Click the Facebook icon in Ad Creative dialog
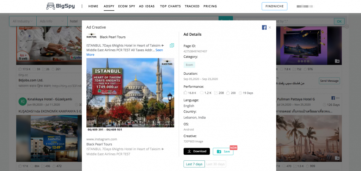361x171 pixels. pyautogui.click(x=264, y=28)
